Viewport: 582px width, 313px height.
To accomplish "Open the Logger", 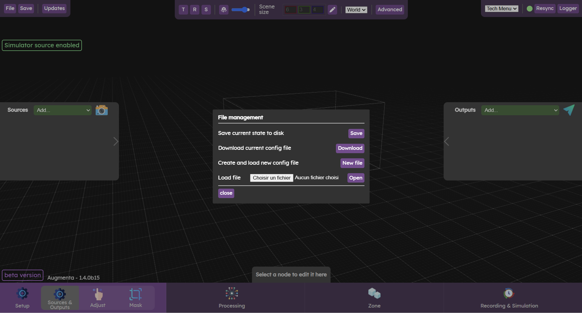I will [x=568, y=8].
